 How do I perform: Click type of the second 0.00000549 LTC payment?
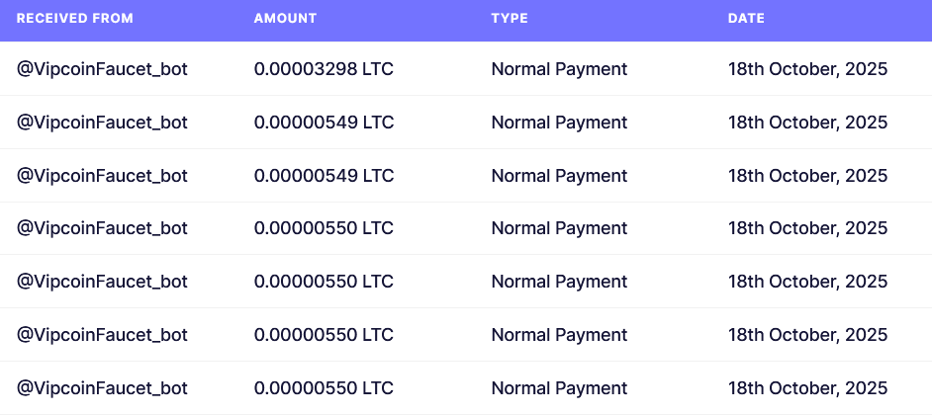point(559,176)
